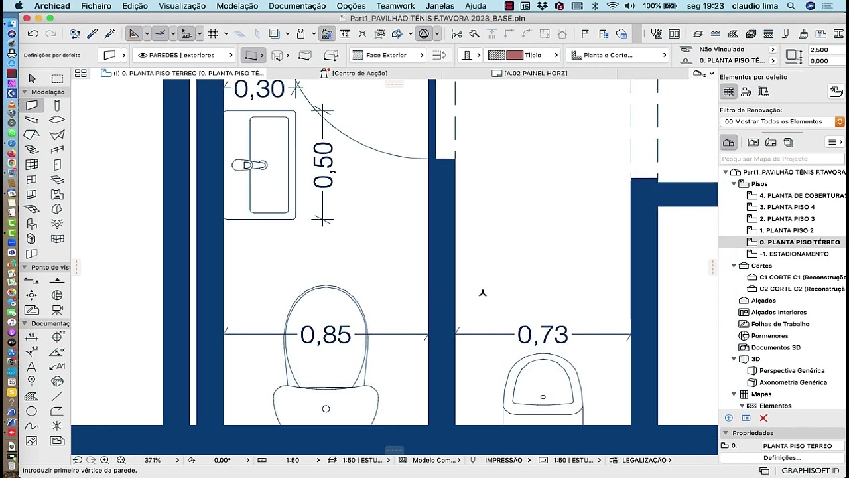Select the Column tool in toolbox
This screenshot has width=849, height=478.
tap(57, 106)
